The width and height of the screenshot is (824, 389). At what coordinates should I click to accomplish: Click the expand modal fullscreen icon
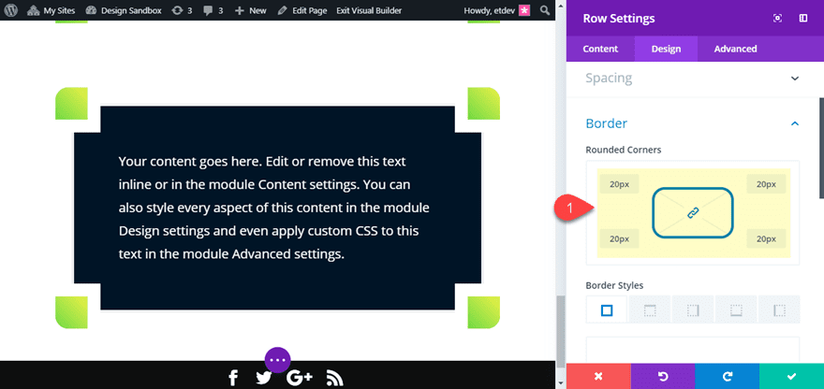click(x=778, y=19)
